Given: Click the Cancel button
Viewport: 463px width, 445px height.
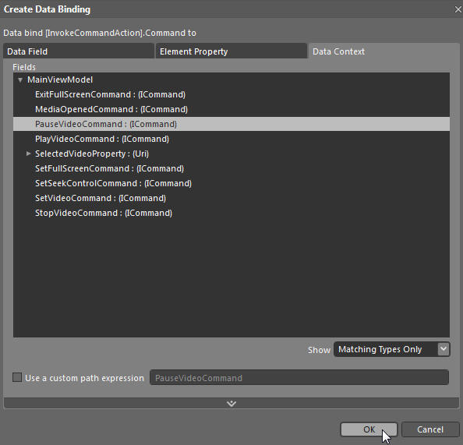Looking at the screenshot, I should (430, 429).
